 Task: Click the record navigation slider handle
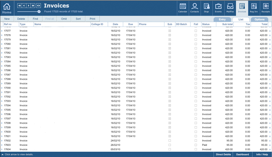[39, 12]
